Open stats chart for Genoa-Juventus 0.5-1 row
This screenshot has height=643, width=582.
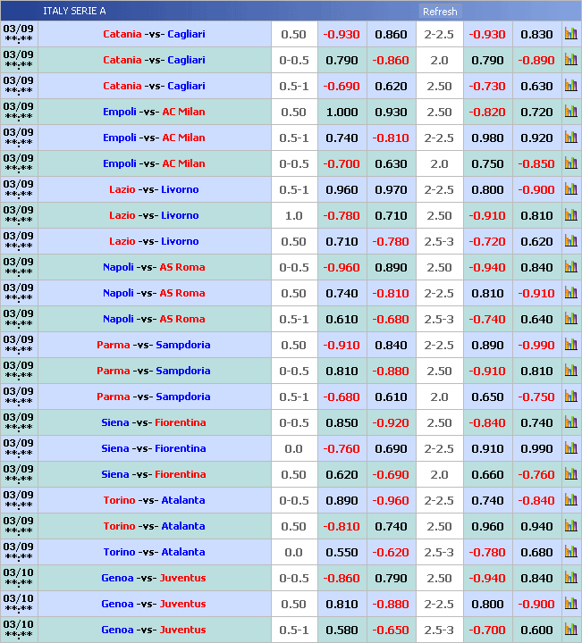pyautogui.click(x=571, y=629)
